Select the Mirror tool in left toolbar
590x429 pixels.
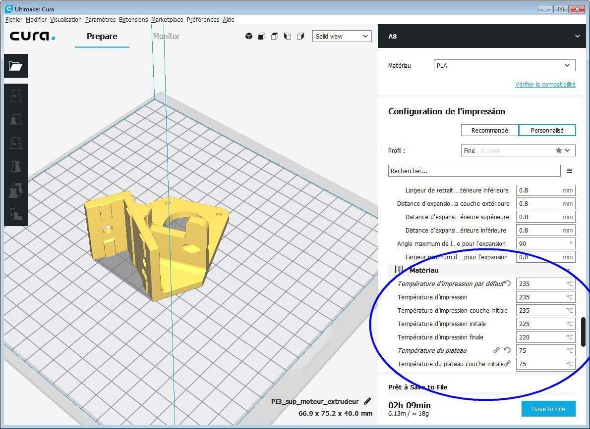[16, 167]
